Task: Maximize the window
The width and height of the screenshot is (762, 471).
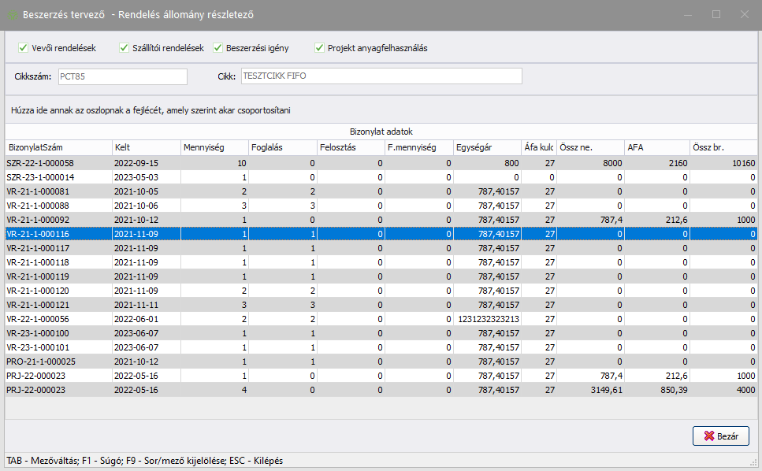Action: coord(716,14)
